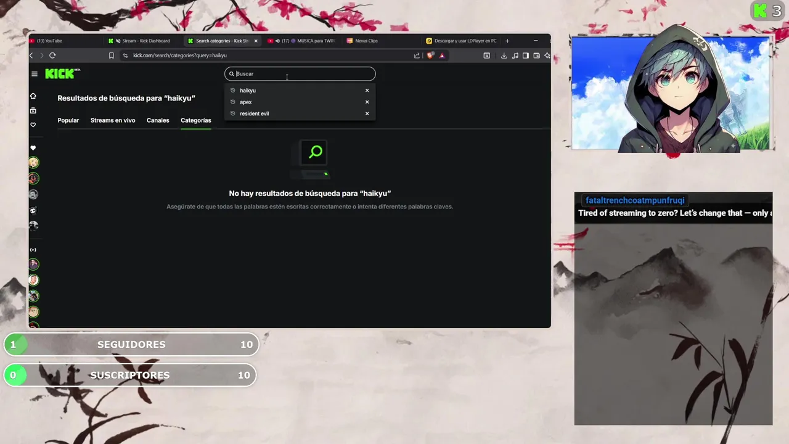The image size is (789, 444).
Task: Open the Brave Rewards triangle icon
Action: tap(442, 55)
